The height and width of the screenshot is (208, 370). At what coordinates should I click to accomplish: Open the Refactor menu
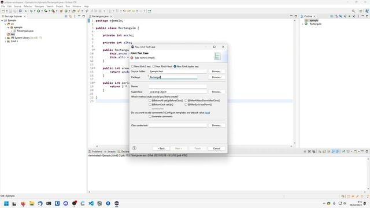(x=28, y=6)
